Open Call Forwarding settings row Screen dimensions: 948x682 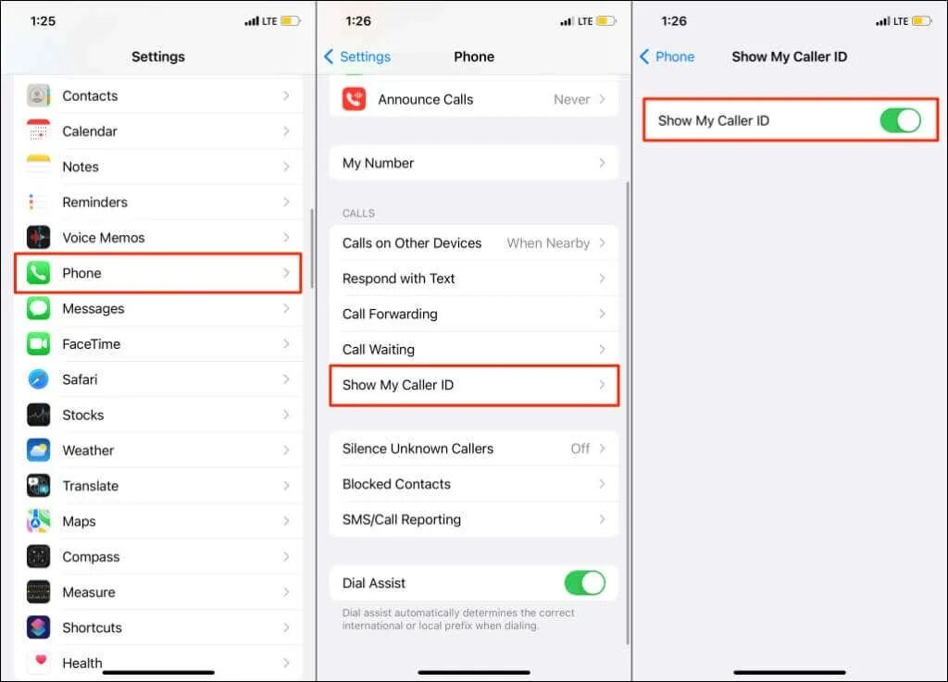(474, 314)
